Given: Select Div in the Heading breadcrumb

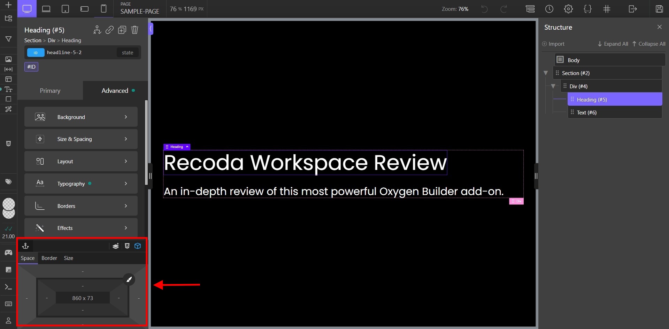Looking at the screenshot, I should pos(52,40).
